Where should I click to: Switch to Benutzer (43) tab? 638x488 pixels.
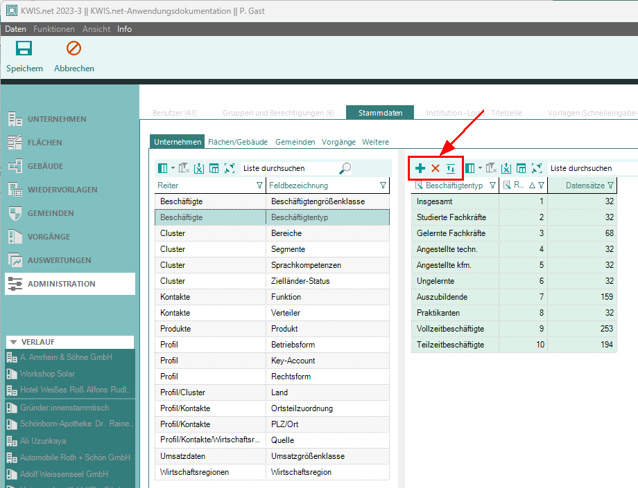[175, 113]
